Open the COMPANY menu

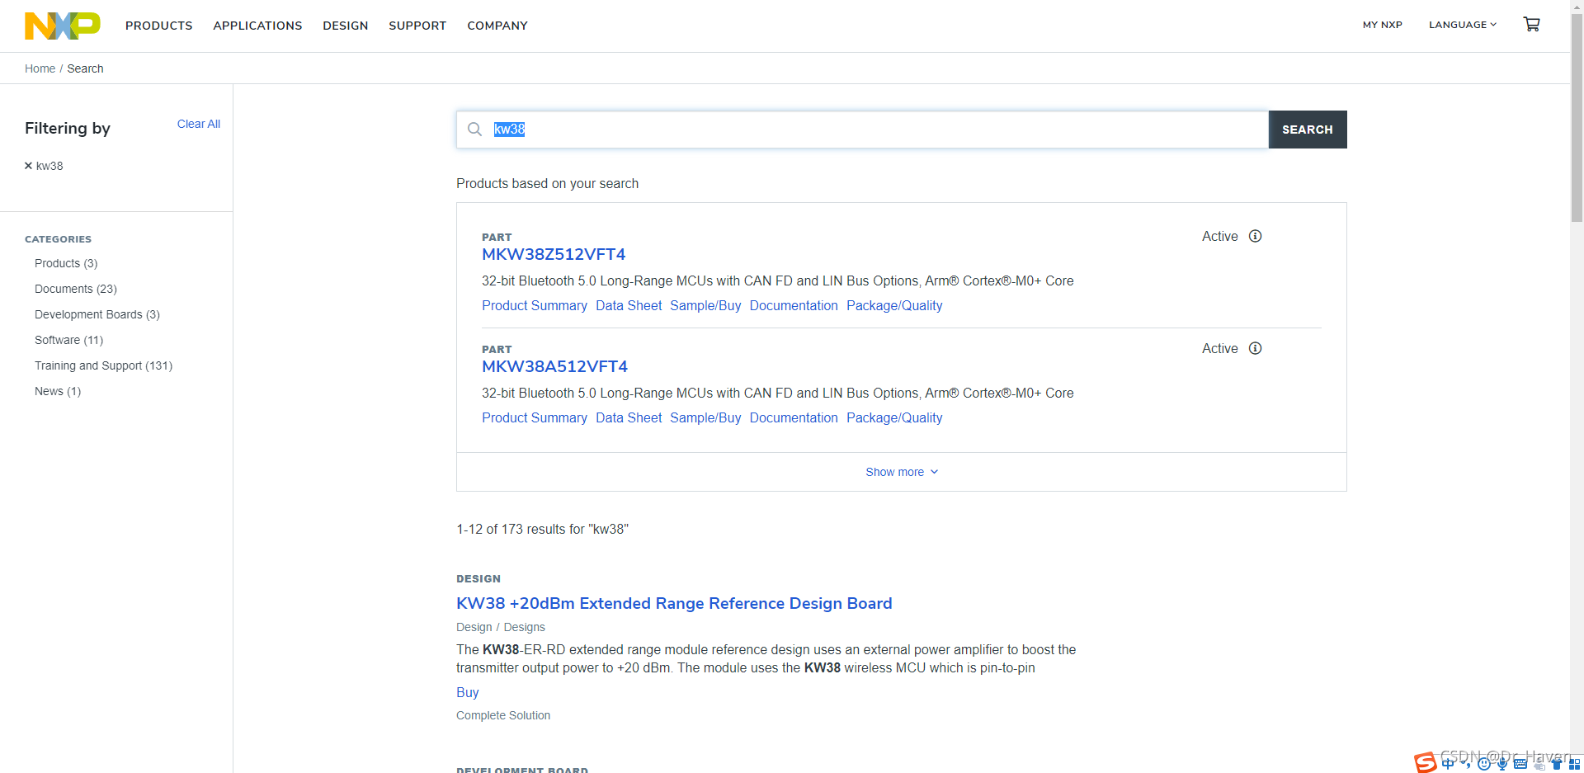pyautogui.click(x=497, y=26)
